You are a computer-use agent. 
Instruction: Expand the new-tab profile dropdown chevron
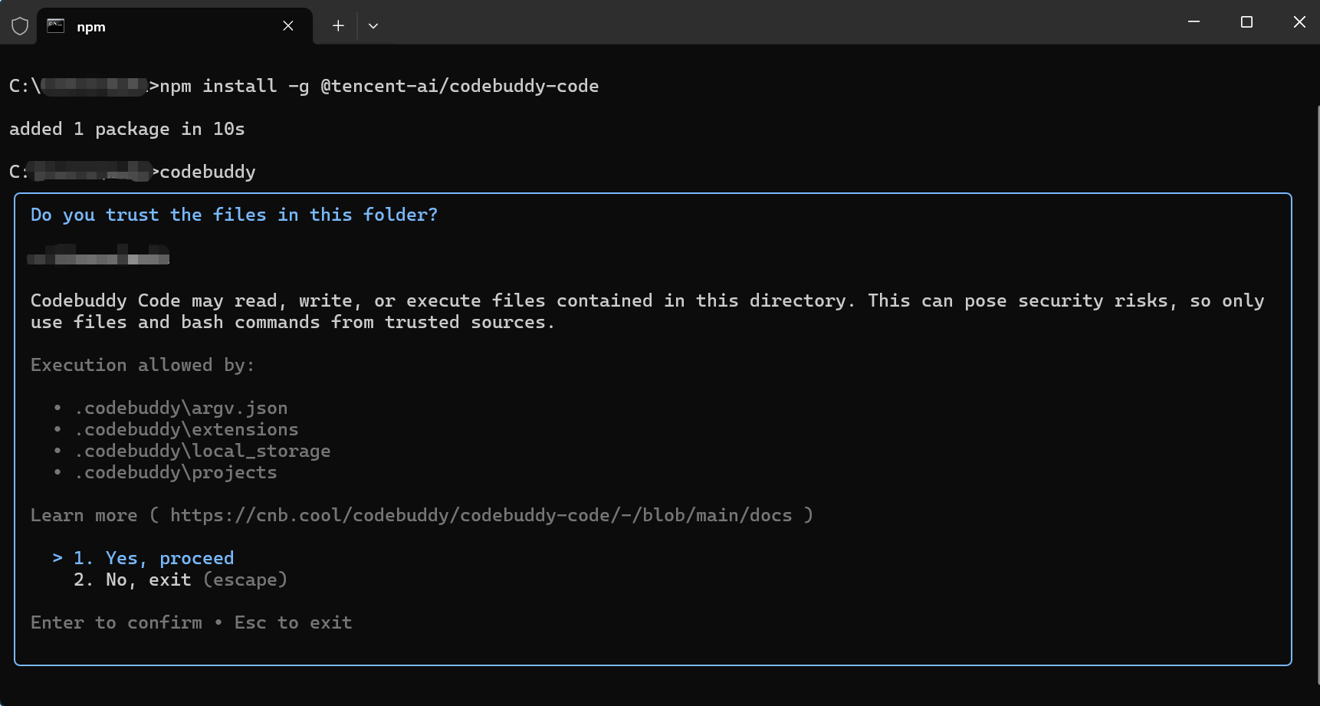(373, 26)
